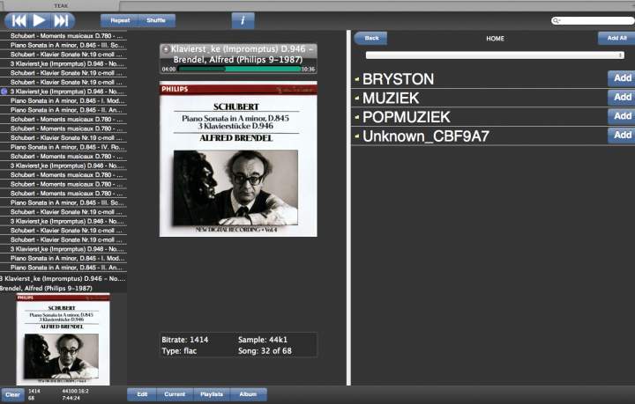Add All library items to the playlist
Screen dimensions: 635x404
tap(616, 38)
